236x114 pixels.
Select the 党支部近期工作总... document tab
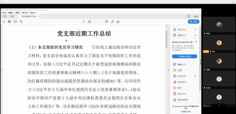(x=29, y=16)
